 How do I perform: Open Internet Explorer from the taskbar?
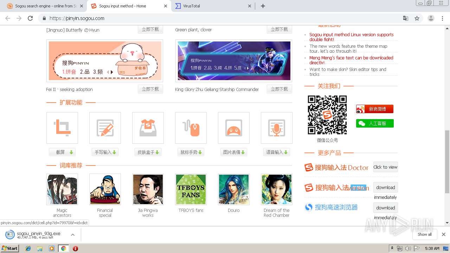pos(28,248)
